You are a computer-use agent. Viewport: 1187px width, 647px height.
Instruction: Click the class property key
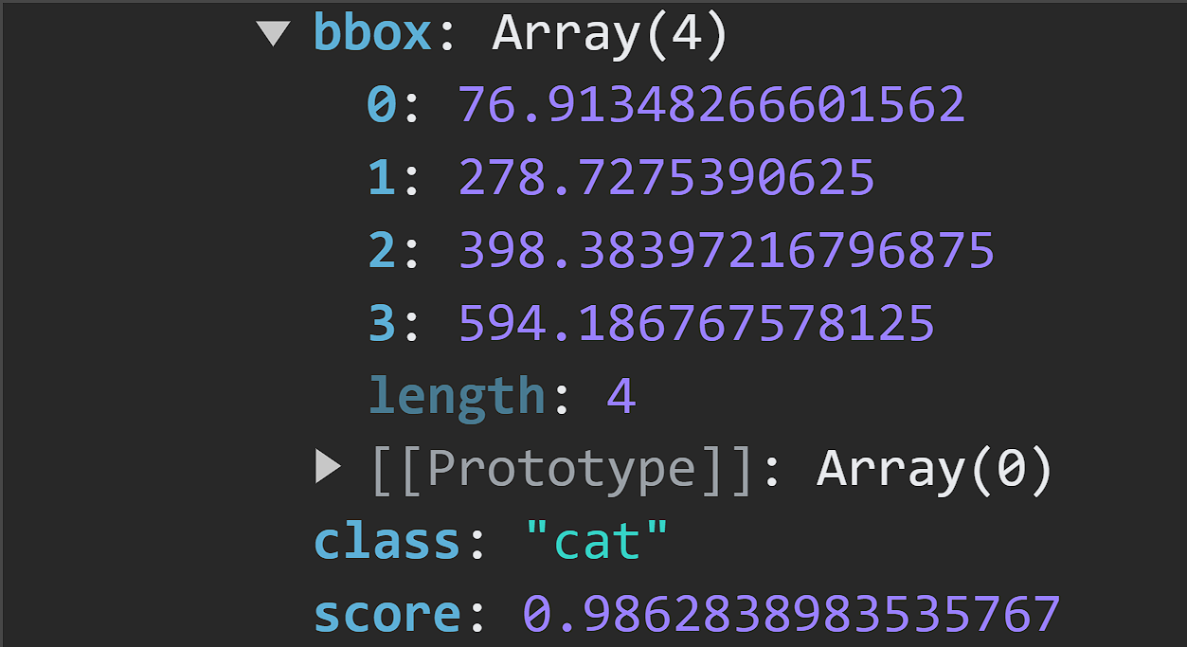[387, 542]
